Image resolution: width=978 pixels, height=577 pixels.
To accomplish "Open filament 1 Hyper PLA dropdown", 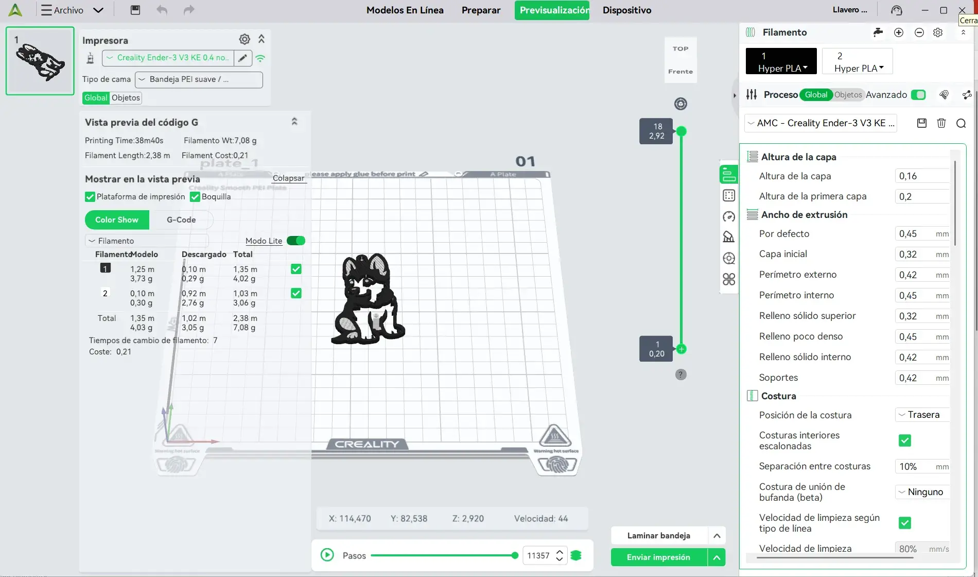I will [781, 61].
